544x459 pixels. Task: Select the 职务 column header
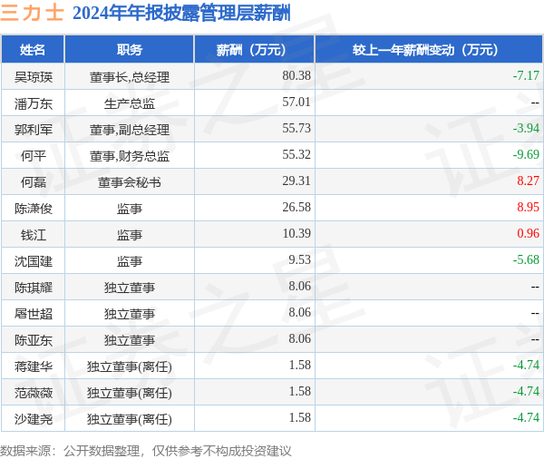[x=130, y=50]
